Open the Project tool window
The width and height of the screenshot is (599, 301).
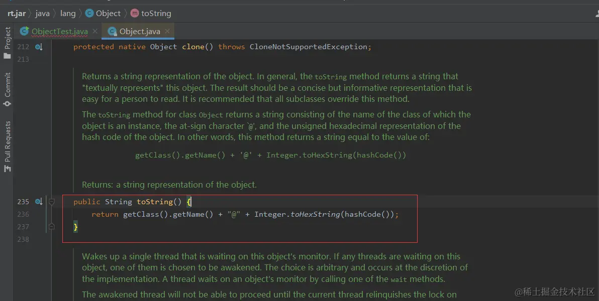tap(7, 43)
